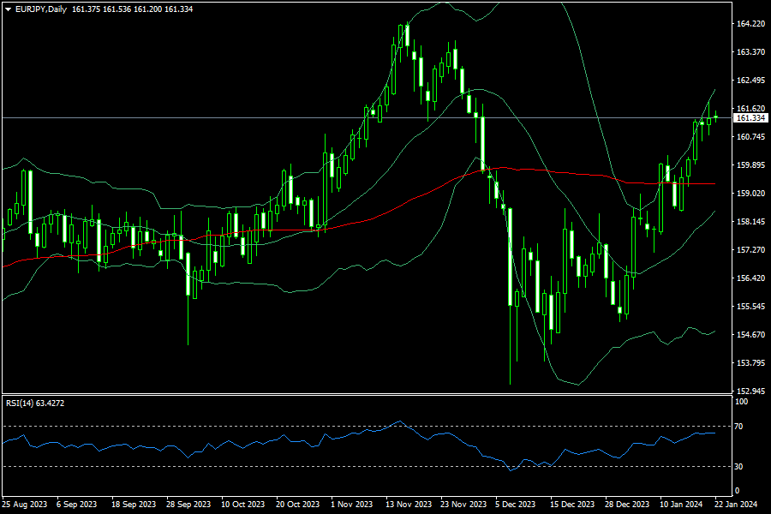Click the 10 Jan 2024 date label
Image resolution: width=771 pixels, height=514 pixels.
682,505
